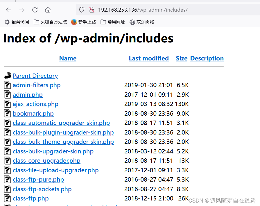Click the insecure connection padlock icon
This screenshot has height=206, width=260.
[x=92, y=10]
